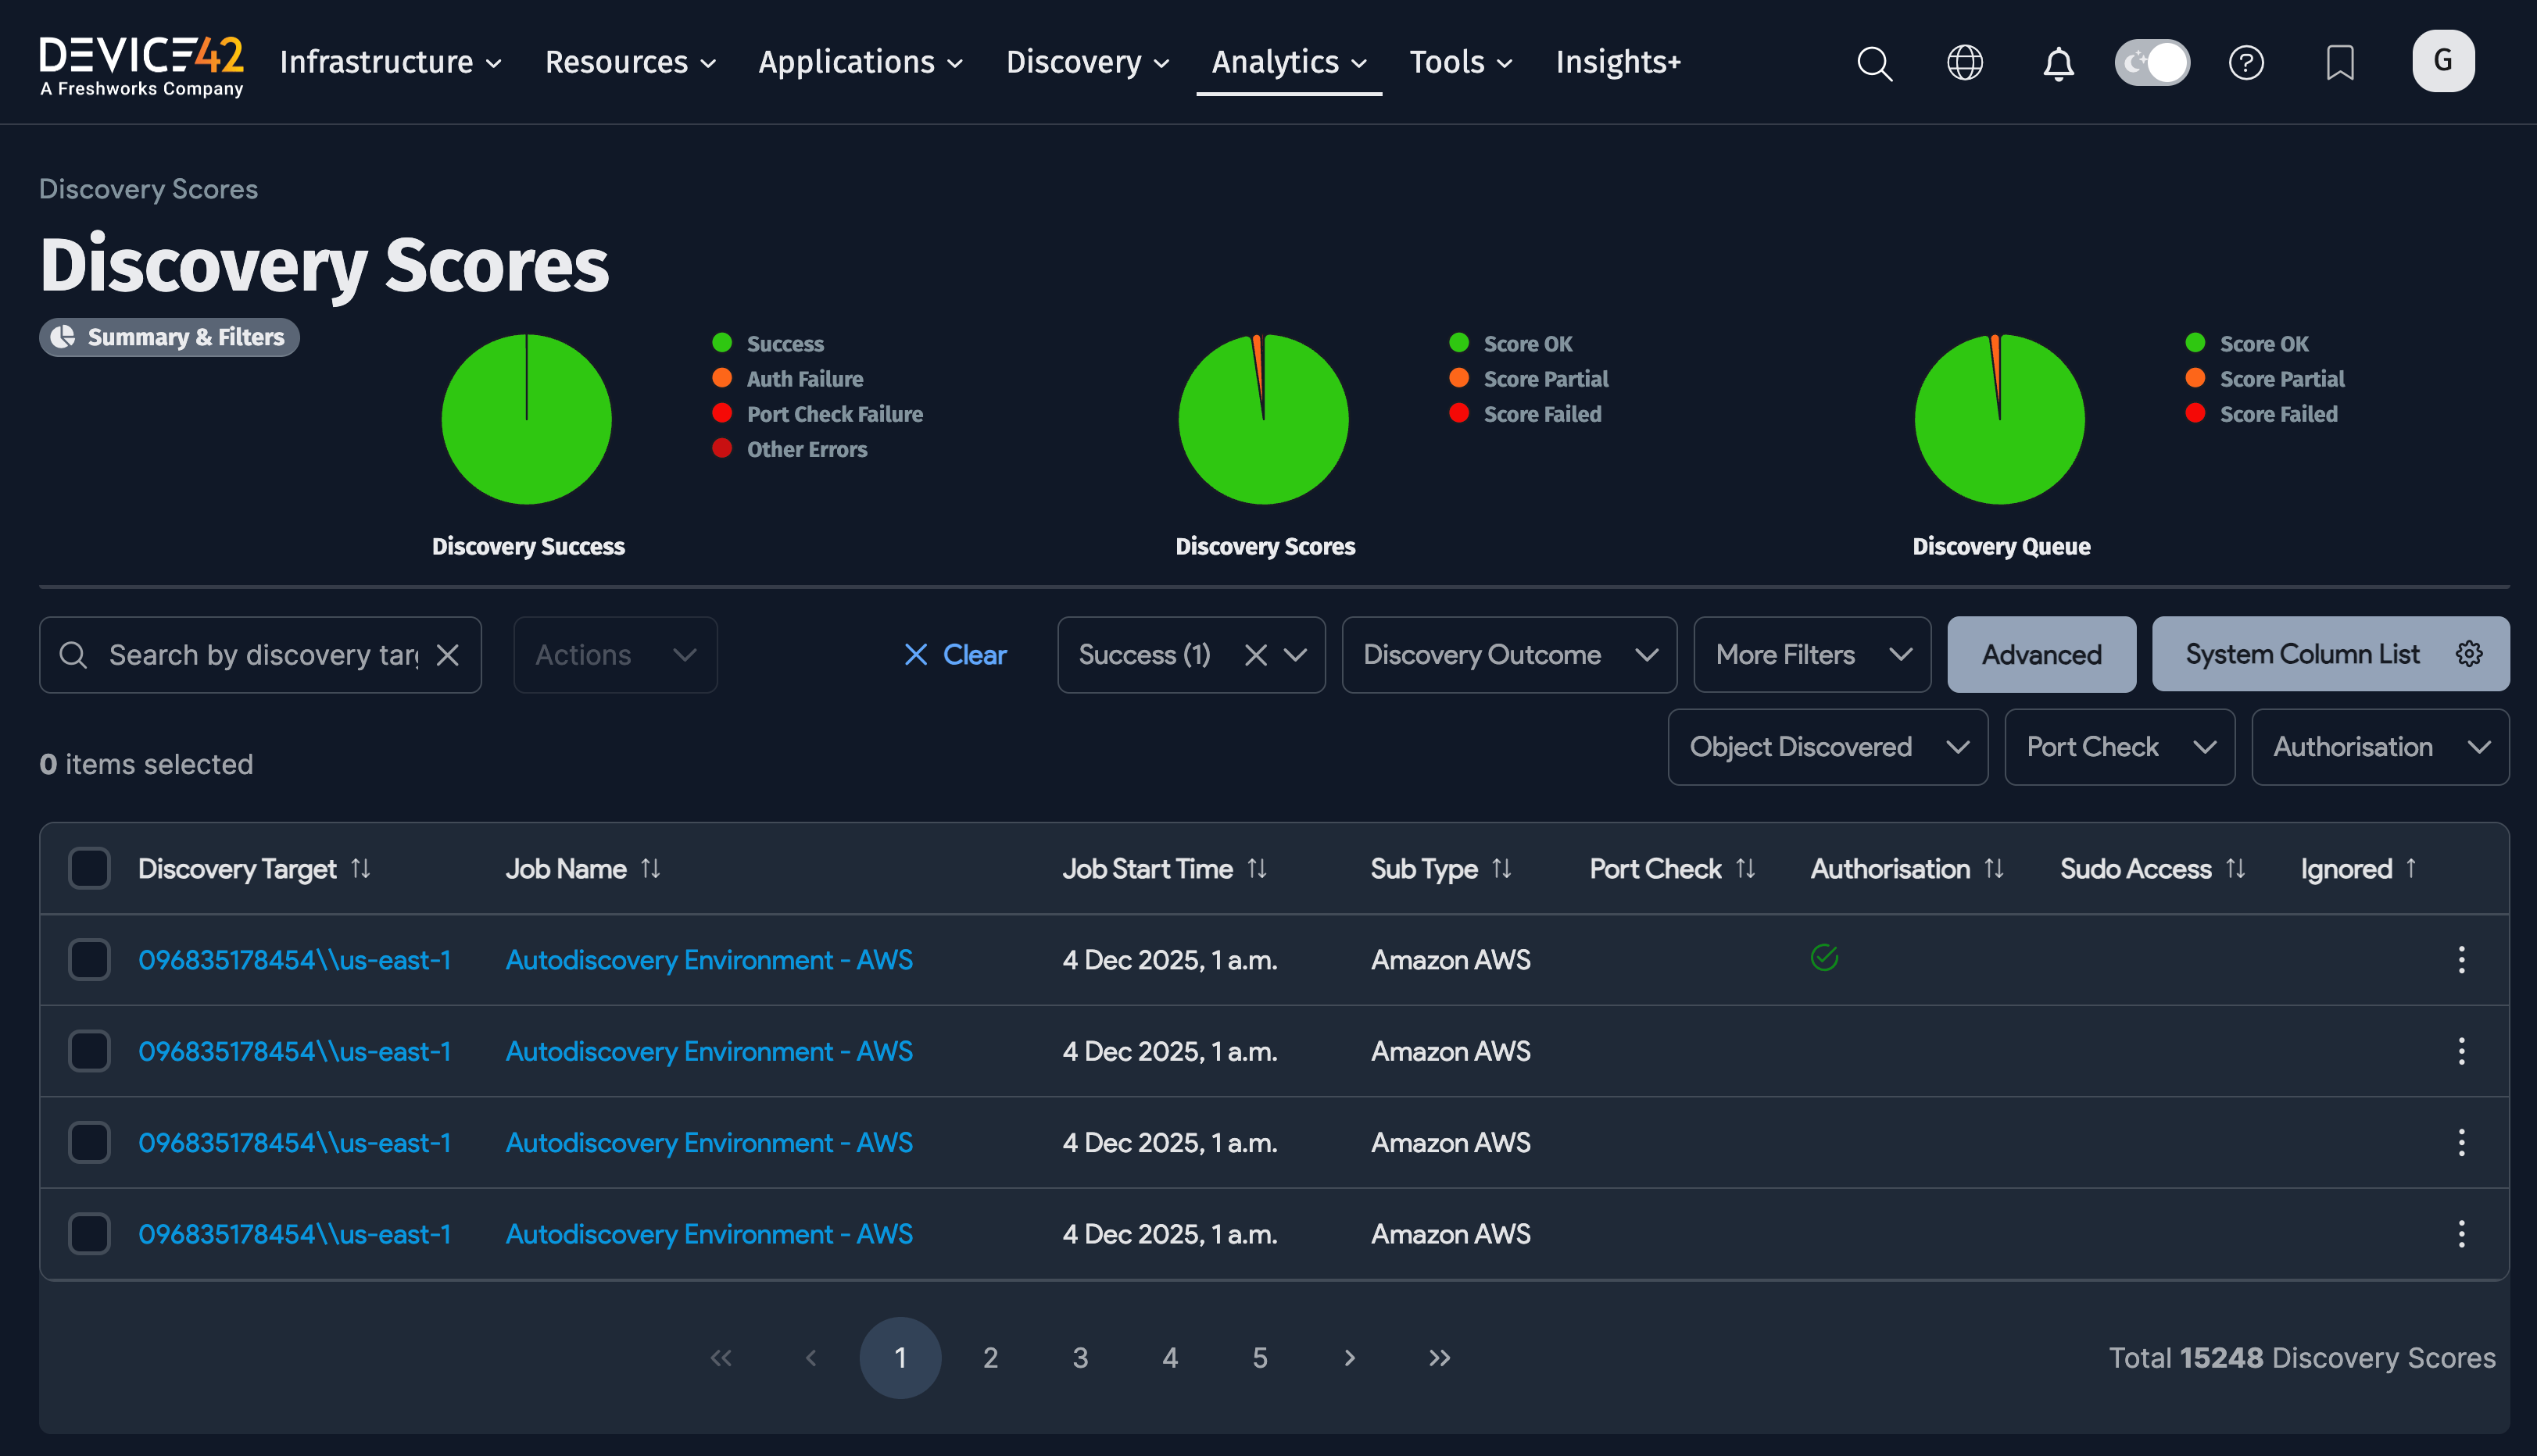
Task: Click the help question mark icon
Action: point(2246,63)
